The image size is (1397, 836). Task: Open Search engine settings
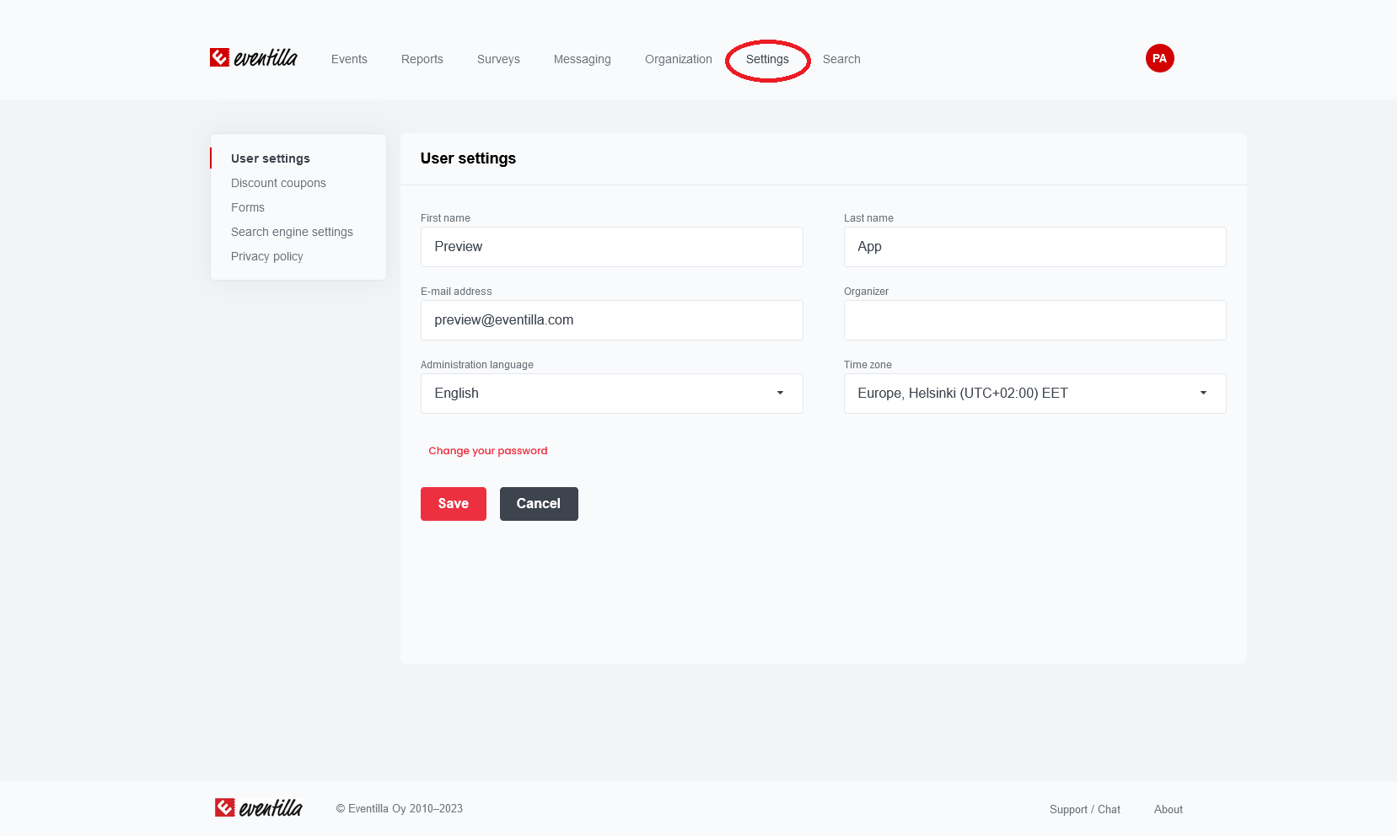point(292,232)
